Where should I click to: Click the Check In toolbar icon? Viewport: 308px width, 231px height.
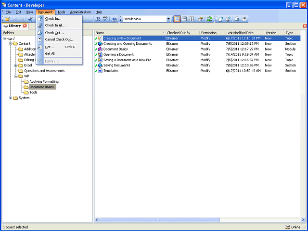[x=220, y=19]
